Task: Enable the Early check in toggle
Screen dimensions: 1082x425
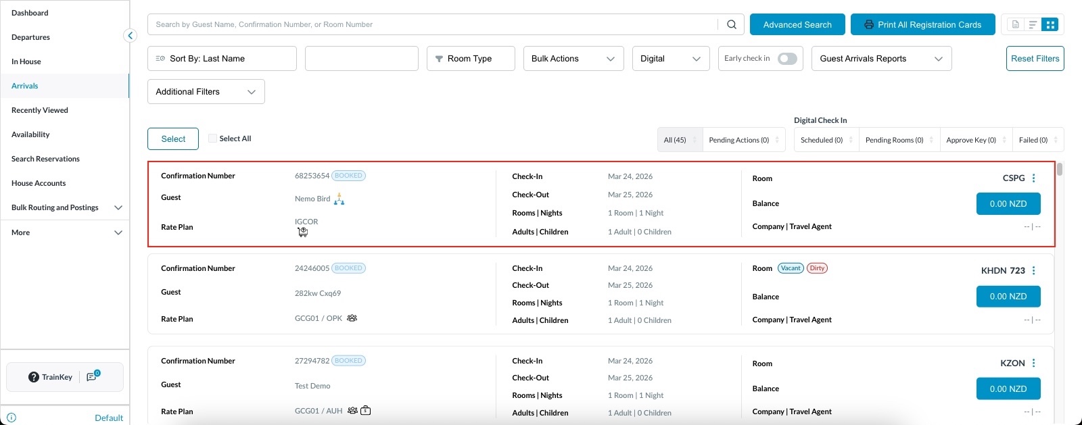Action: (786, 59)
